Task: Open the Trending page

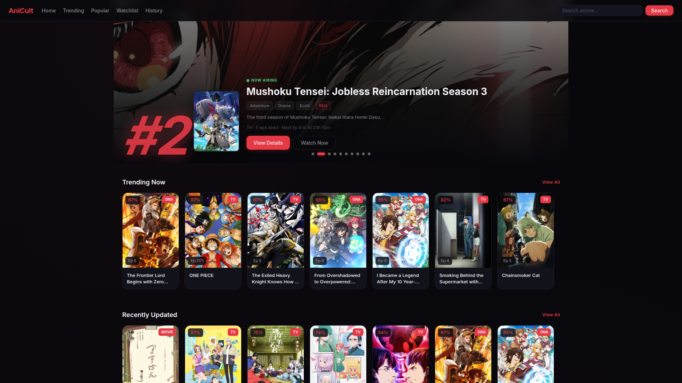Action: 74,11
